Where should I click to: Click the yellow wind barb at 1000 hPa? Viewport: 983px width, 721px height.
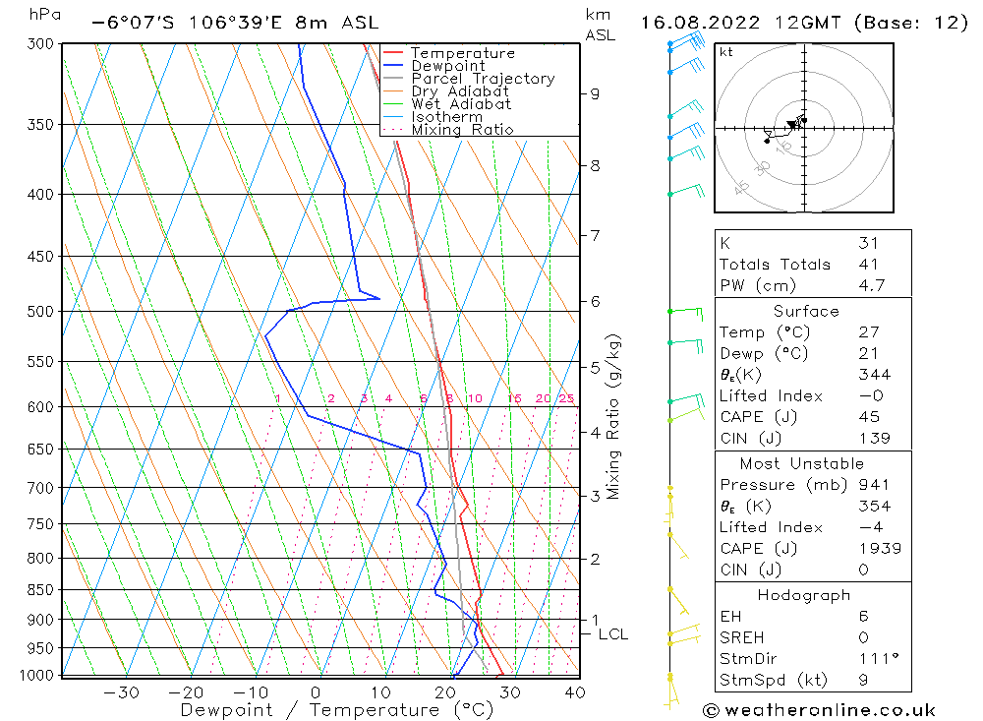[671, 692]
